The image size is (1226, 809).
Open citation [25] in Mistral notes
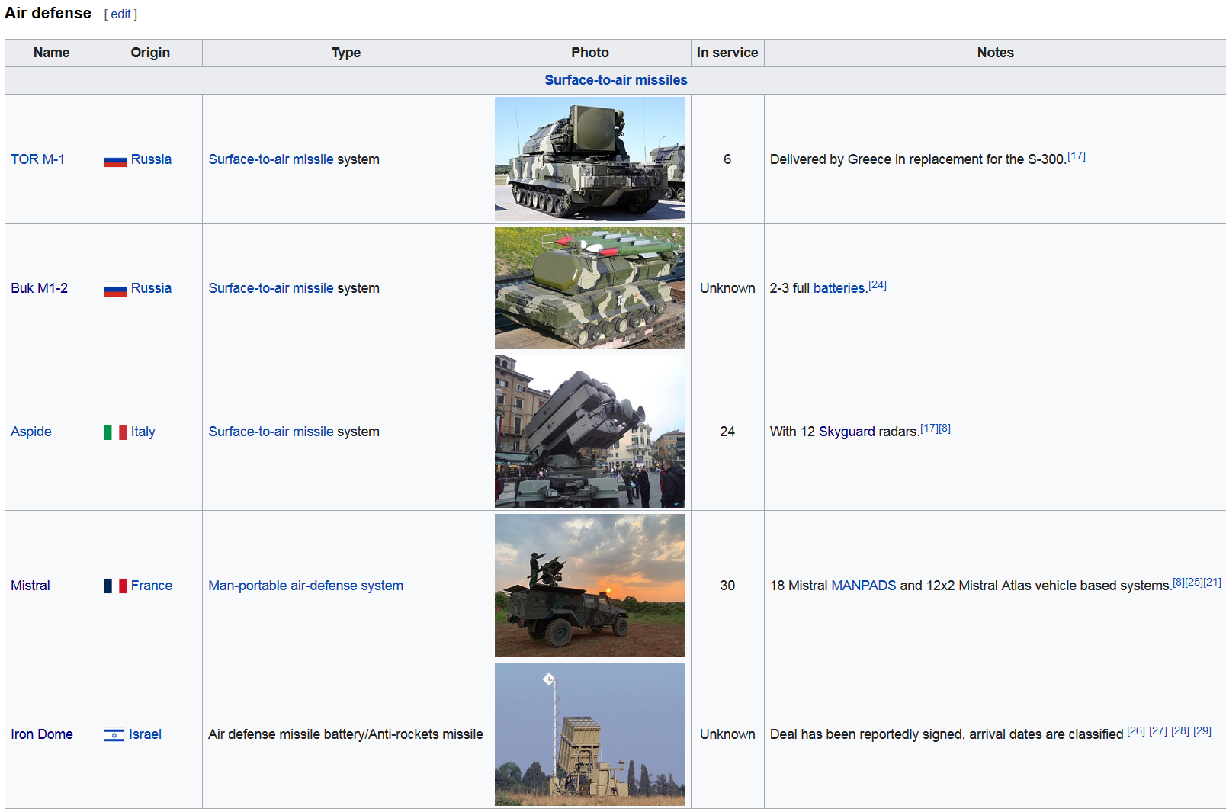[1194, 583]
